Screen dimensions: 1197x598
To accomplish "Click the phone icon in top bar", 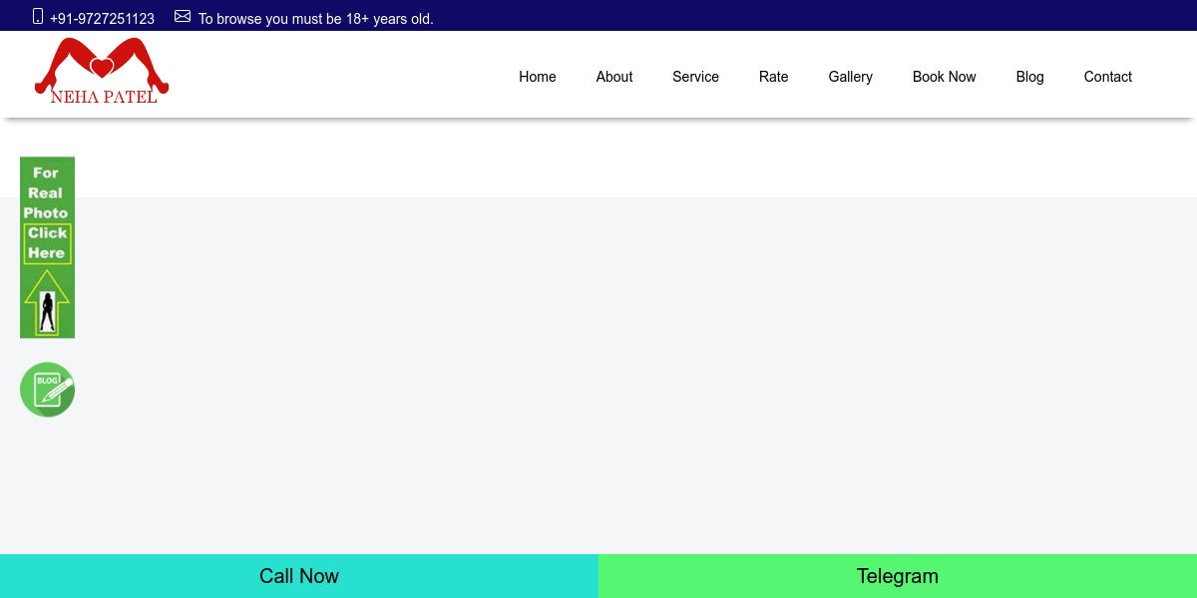I will pos(38,16).
